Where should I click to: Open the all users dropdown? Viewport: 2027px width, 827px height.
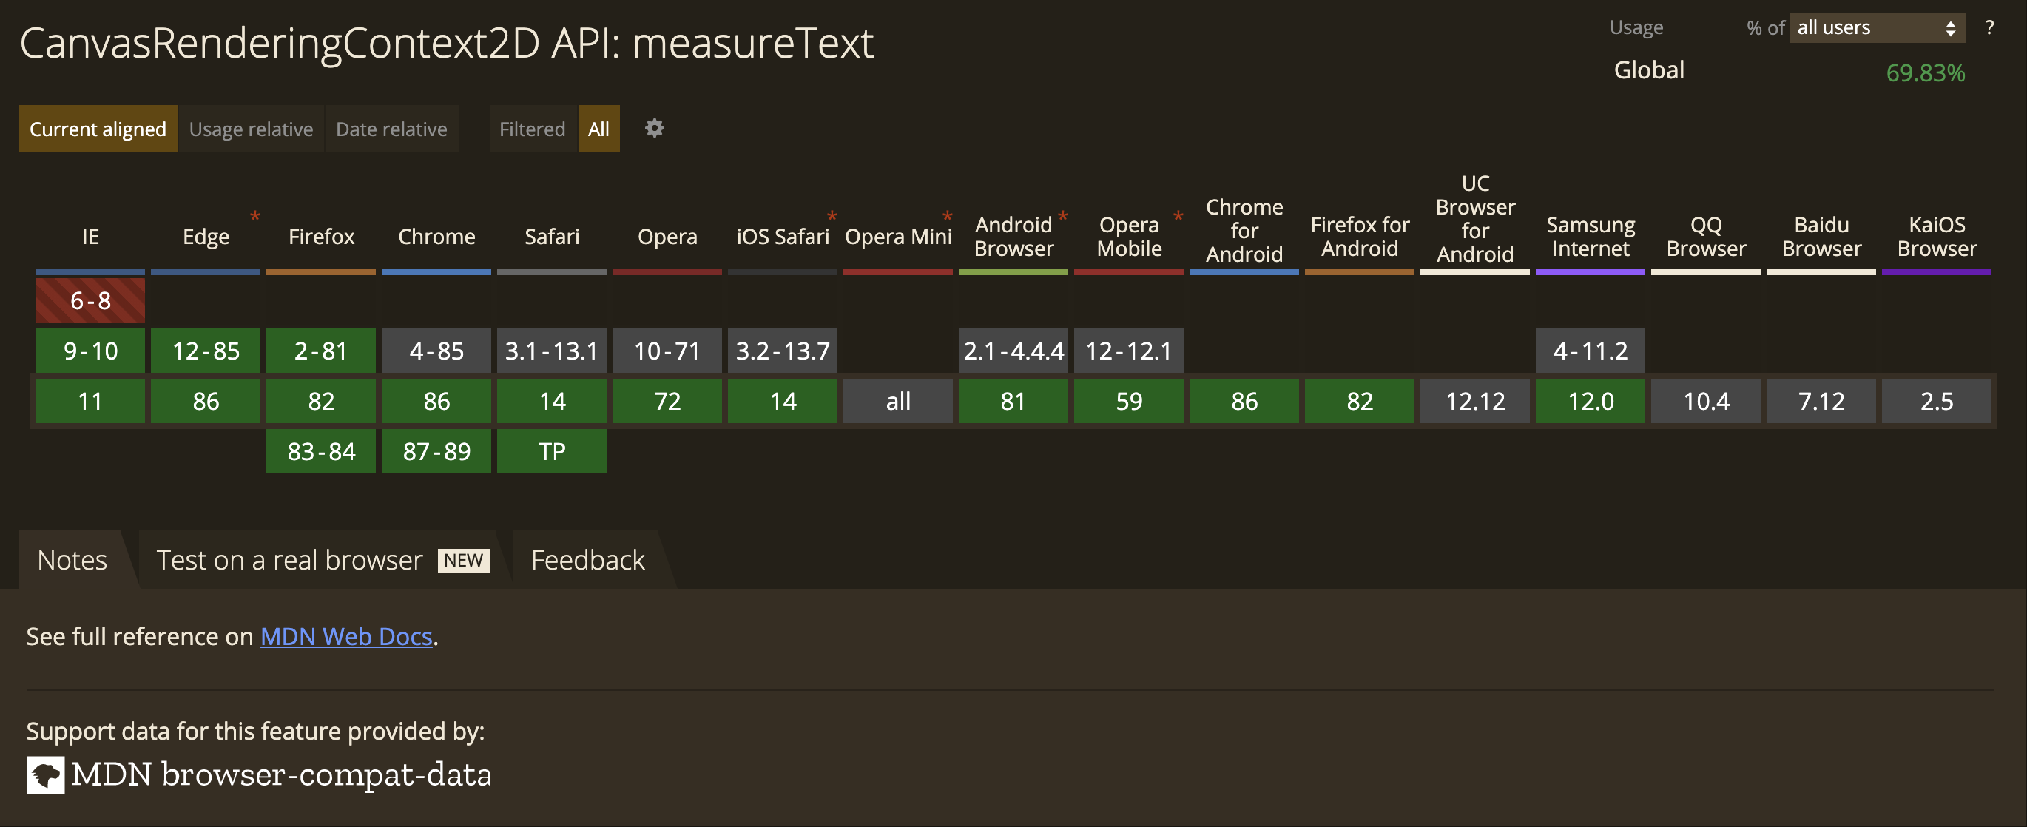(x=1877, y=28)
